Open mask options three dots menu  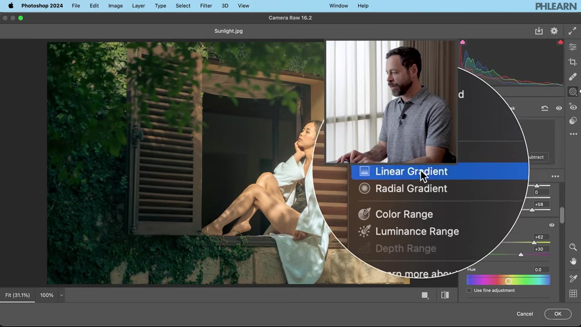pos(555,177)
